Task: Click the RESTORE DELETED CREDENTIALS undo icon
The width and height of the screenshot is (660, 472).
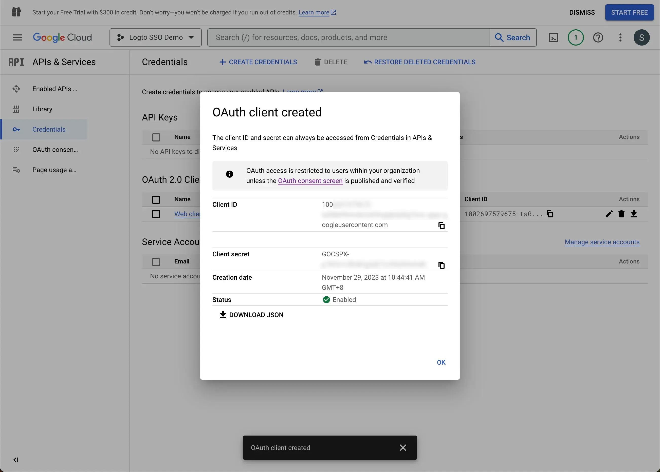Action: (367, 62)
